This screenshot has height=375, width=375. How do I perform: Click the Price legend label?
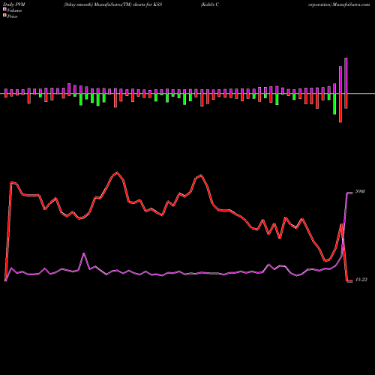point(12,16)
